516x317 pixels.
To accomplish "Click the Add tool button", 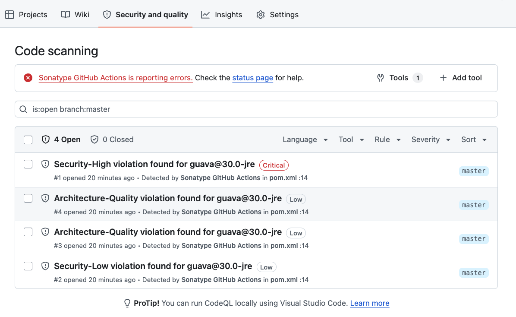I will click(x=461, y=78).
